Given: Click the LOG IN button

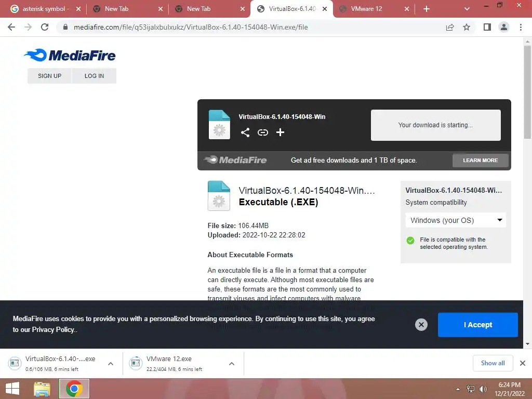Looking at the screenshot, I should 95,76.
